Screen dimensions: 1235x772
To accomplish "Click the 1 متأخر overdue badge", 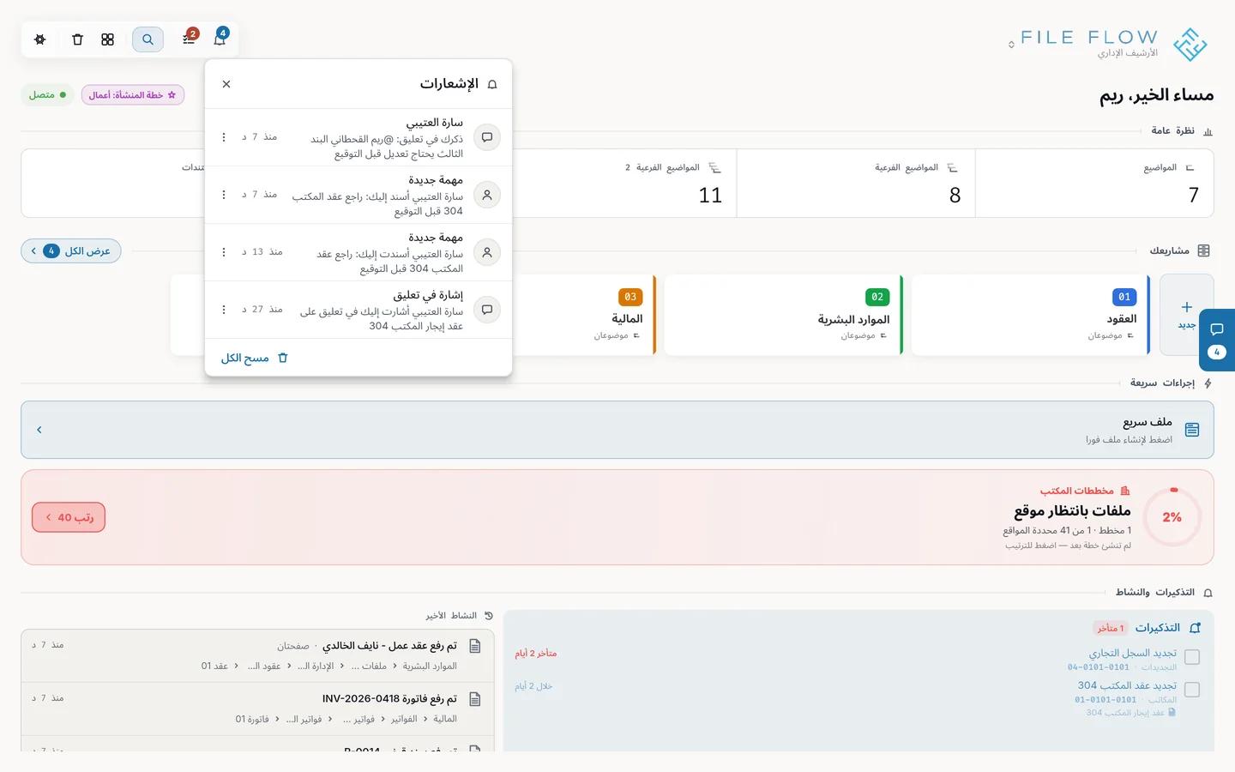I will 1110,628.
